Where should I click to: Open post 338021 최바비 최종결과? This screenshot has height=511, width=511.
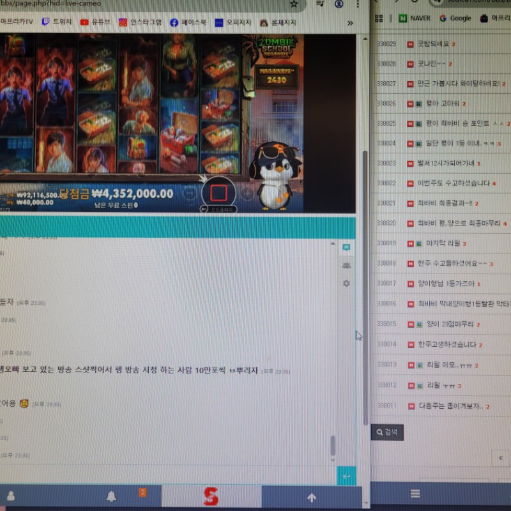click(x=445, y=203)
